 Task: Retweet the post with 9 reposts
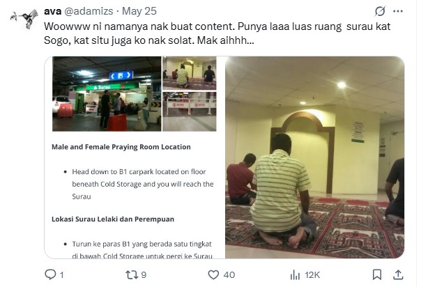point(132,274)
